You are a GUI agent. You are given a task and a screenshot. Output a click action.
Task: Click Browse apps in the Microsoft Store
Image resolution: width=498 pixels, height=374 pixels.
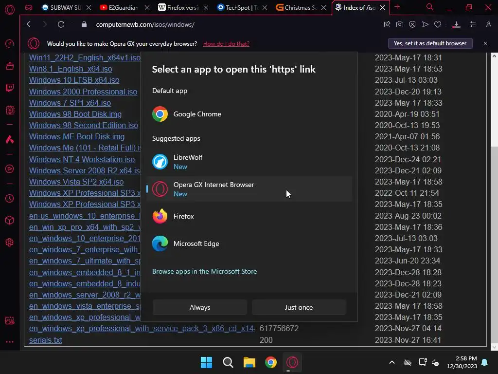click(x=205, y=271)
